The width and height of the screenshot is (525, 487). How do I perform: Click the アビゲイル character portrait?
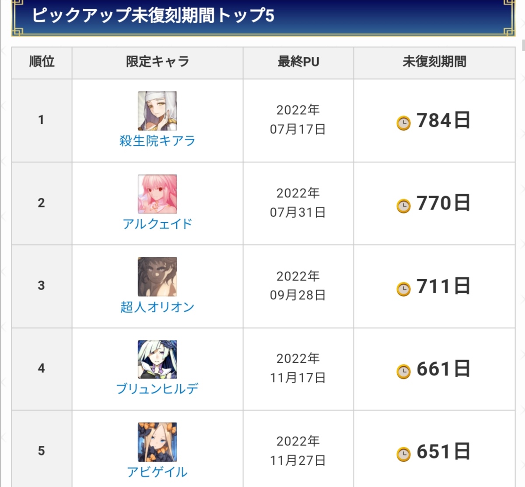(157, 442)
